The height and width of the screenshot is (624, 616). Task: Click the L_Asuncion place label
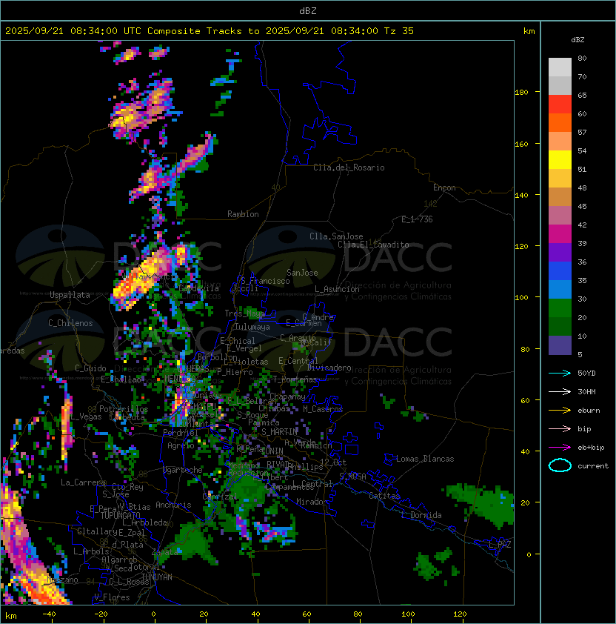pos(337,289)
